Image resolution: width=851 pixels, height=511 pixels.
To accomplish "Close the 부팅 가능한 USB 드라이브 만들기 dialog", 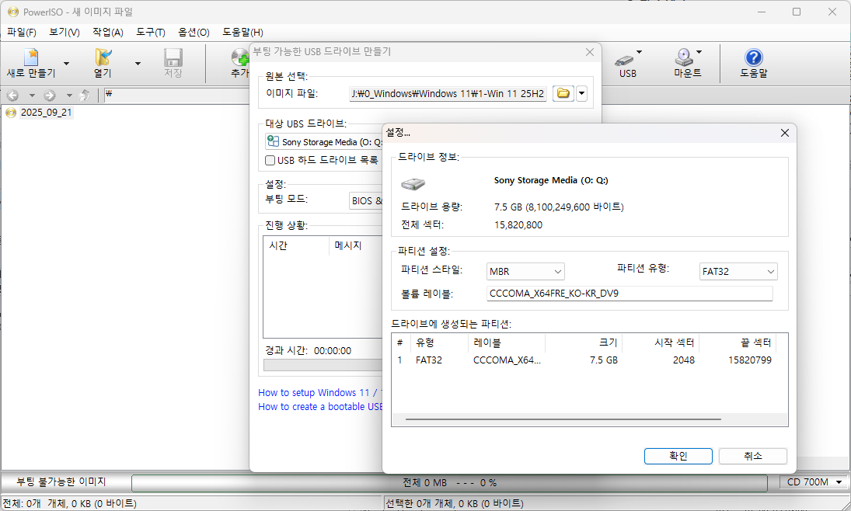I will (590, 52).
